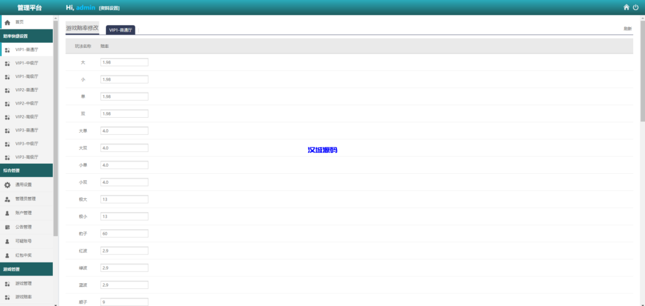Open 首页 home item in the sidebar
Viewport: 645px width, 306px height.
coord(20,22)
